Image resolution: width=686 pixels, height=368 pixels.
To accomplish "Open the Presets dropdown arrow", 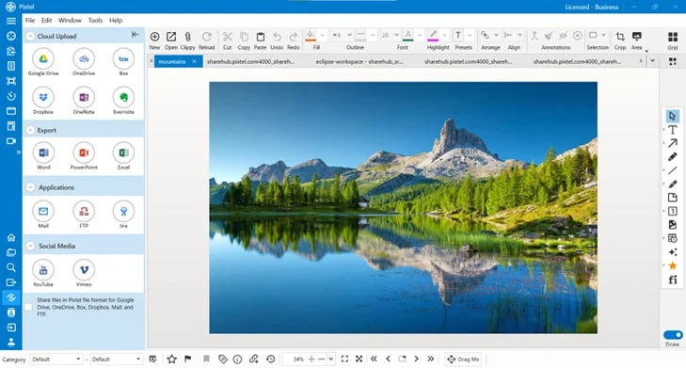I will tap(470, 36).
